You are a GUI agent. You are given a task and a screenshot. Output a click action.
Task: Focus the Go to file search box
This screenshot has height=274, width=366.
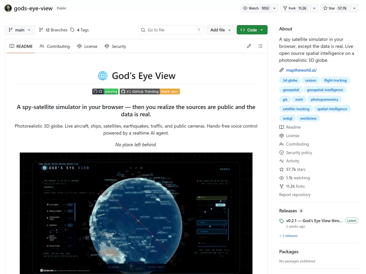point(171,30)
